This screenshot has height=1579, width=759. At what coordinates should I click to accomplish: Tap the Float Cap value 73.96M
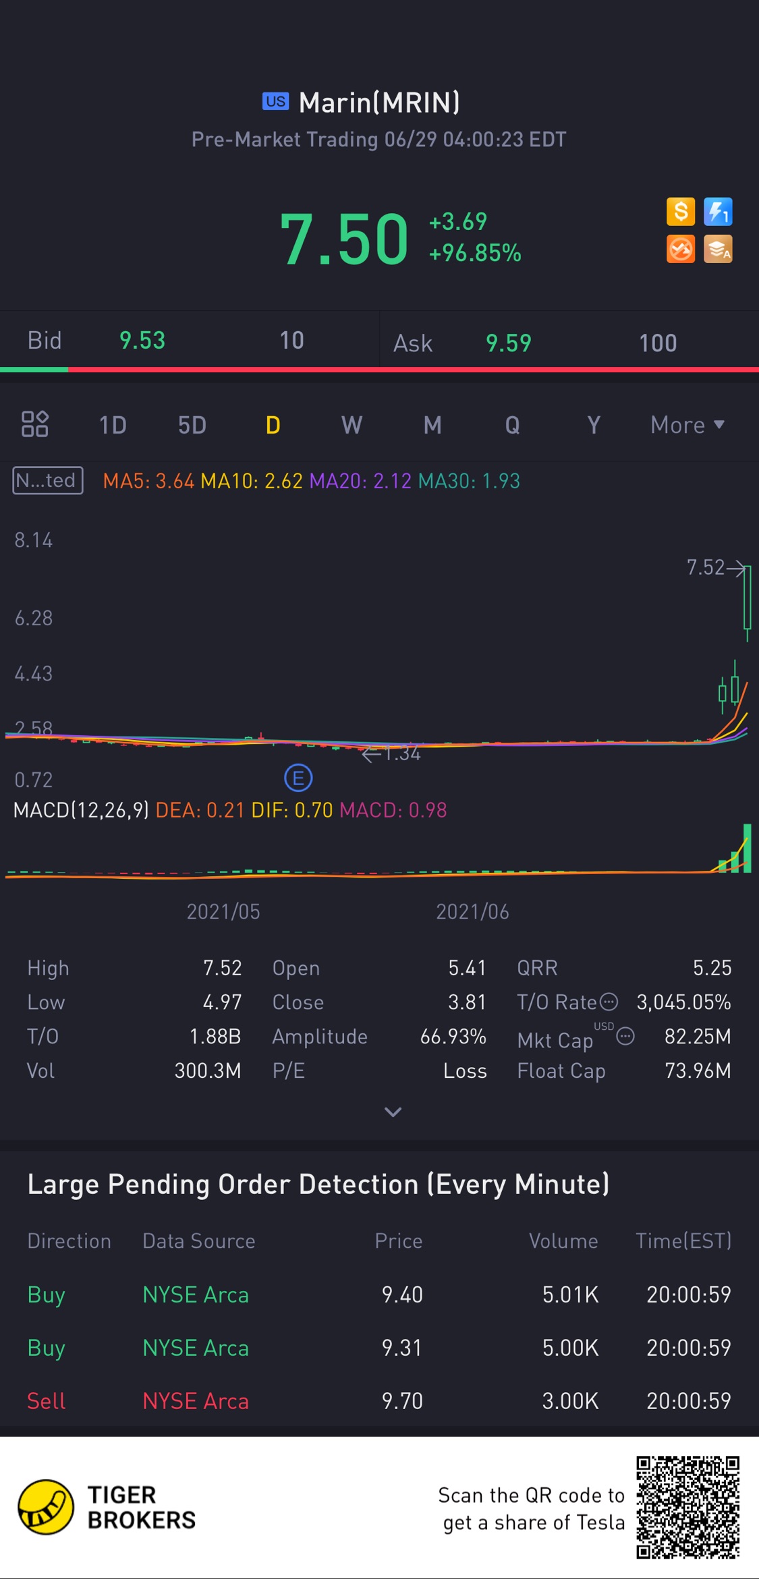tap(698, 1070)
